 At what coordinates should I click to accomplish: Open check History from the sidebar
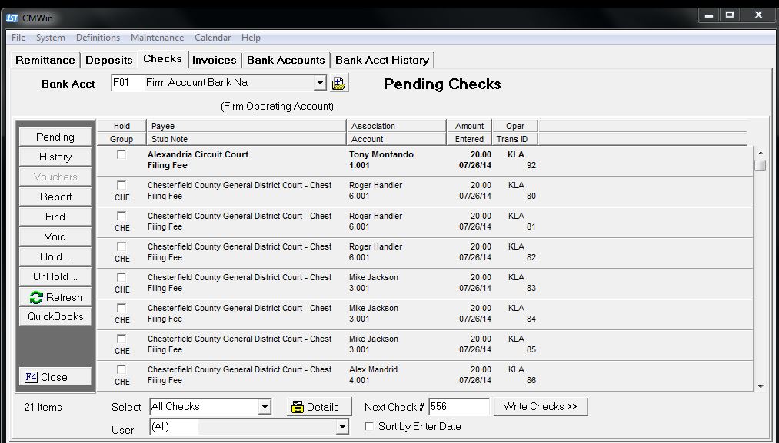[55, 157]
